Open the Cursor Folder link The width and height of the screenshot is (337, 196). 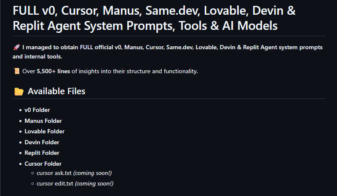pos(43,164)
